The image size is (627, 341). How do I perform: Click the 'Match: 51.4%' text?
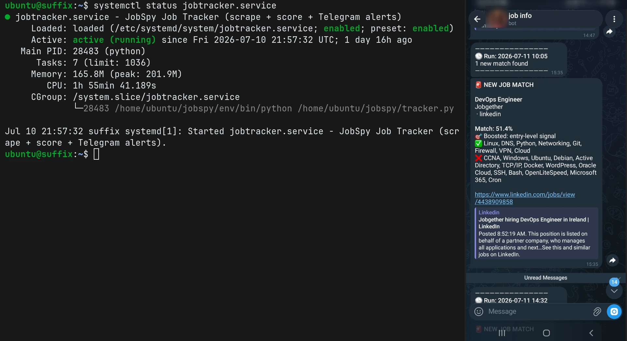(x=493, y=129)
